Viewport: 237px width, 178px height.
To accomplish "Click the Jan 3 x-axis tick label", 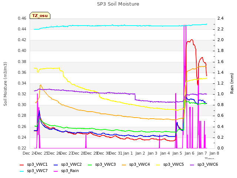I will 152,153.
